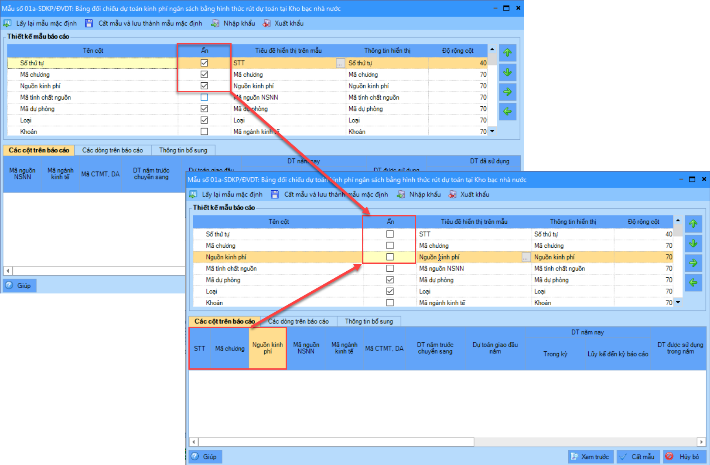Click grid scroll-up arrow in front window

tap(678, 220)
